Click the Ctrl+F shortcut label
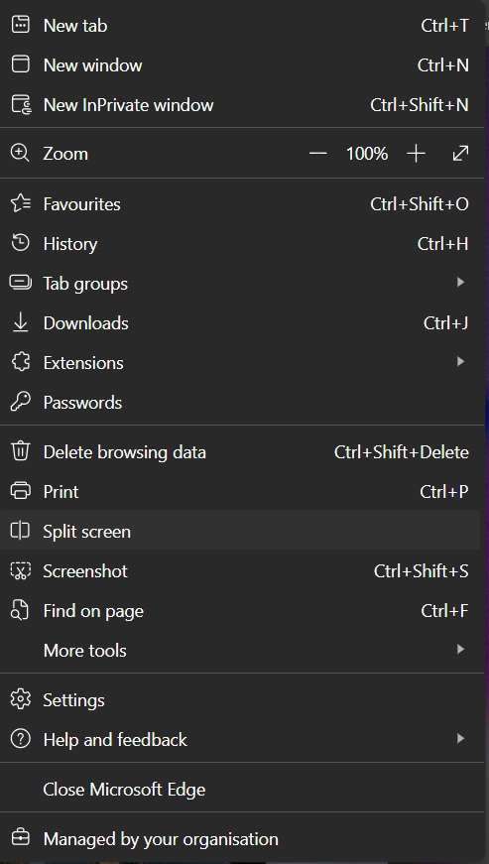The image size is (489, 864). click(445, 610)
